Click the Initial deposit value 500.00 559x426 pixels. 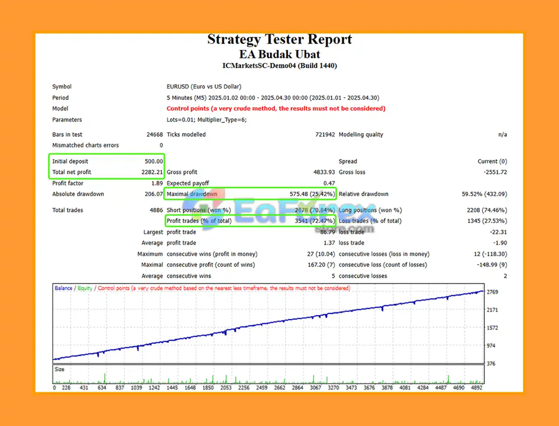154,161
